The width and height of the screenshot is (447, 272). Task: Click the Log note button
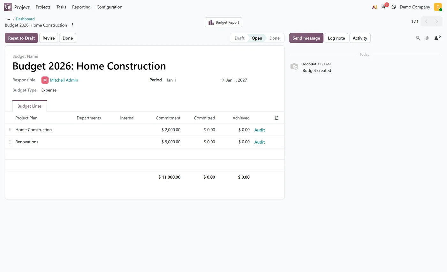click(336, 38)
